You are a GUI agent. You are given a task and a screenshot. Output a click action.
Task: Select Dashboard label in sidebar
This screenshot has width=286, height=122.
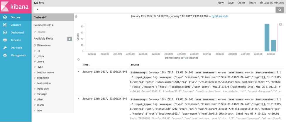click(x=17, y=33)
